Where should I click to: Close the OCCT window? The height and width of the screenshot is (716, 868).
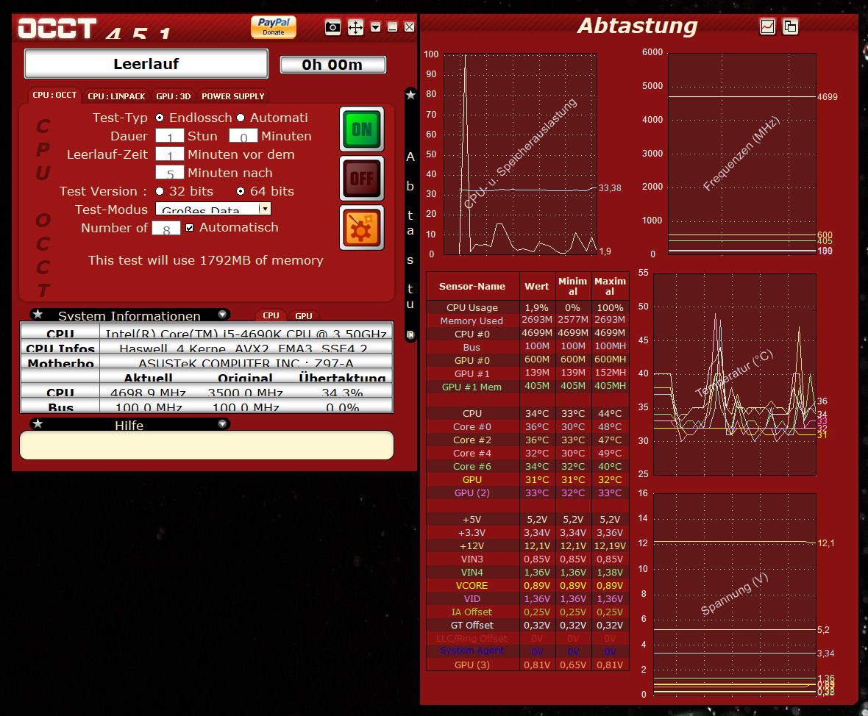(x=409, y=27)
